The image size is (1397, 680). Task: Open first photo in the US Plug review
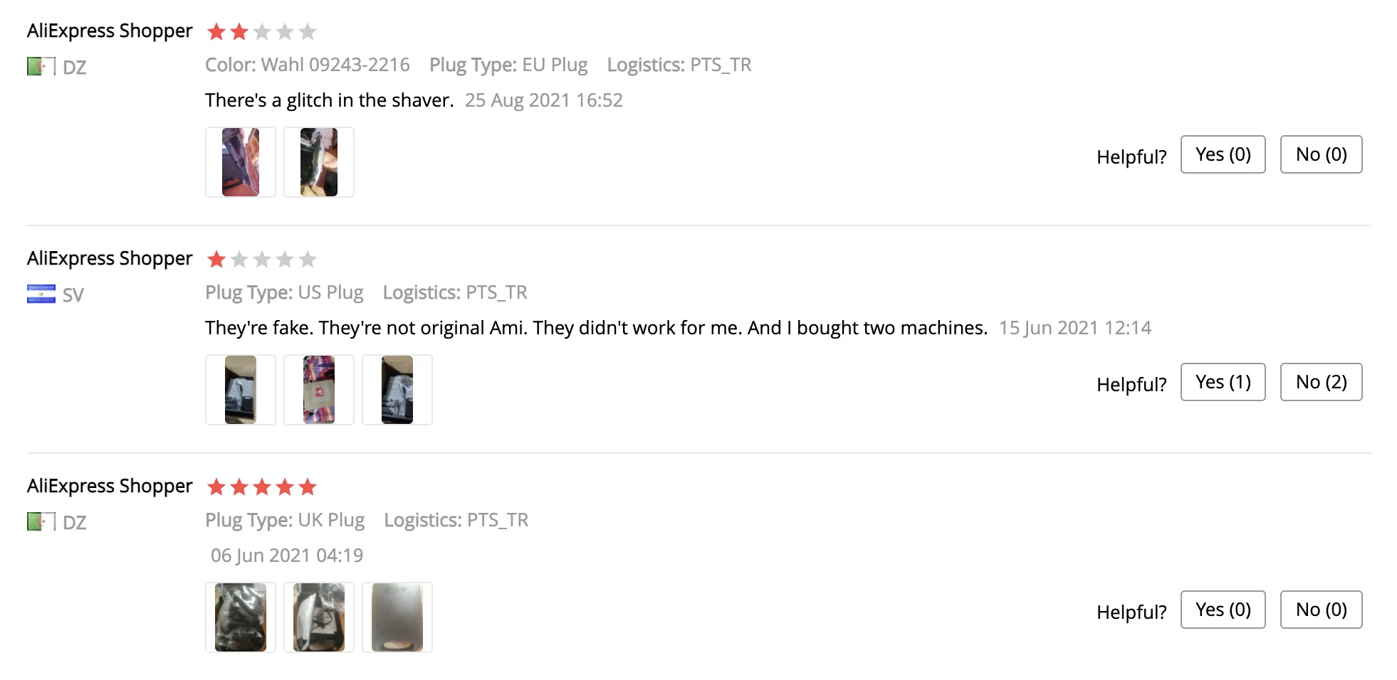tap(241, 390)
